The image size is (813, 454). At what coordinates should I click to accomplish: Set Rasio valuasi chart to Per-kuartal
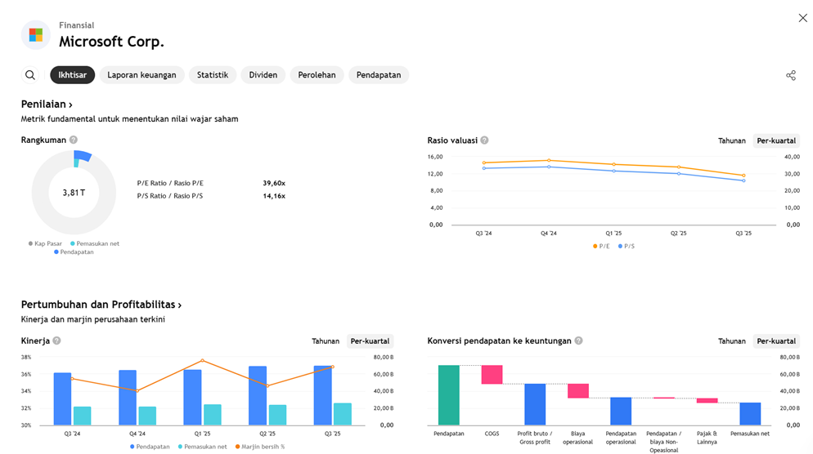tap(776, 140)
